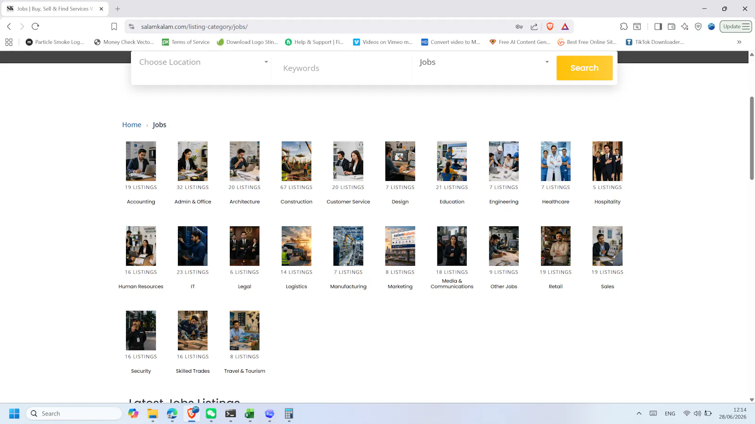This screenshot has width=755, height=424.
Task: Expand the Jobs category dropdown
Action: [x=484, y=62]
